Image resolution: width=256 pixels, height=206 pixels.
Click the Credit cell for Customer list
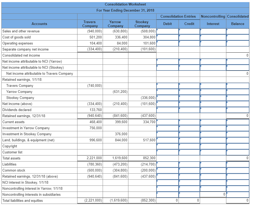(189, 152)
